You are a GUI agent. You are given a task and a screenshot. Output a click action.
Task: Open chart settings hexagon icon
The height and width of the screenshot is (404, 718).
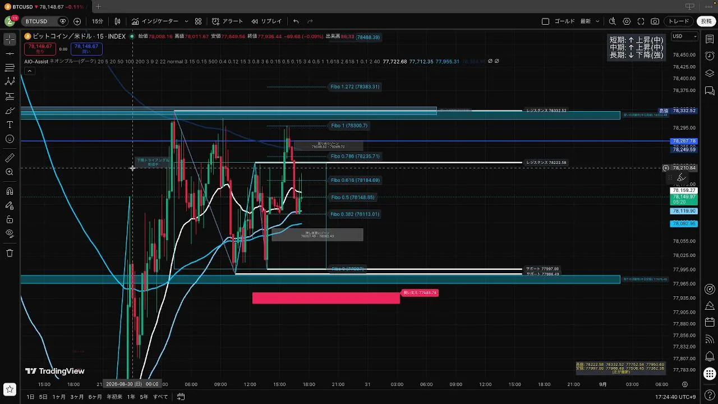click(627, 21)
